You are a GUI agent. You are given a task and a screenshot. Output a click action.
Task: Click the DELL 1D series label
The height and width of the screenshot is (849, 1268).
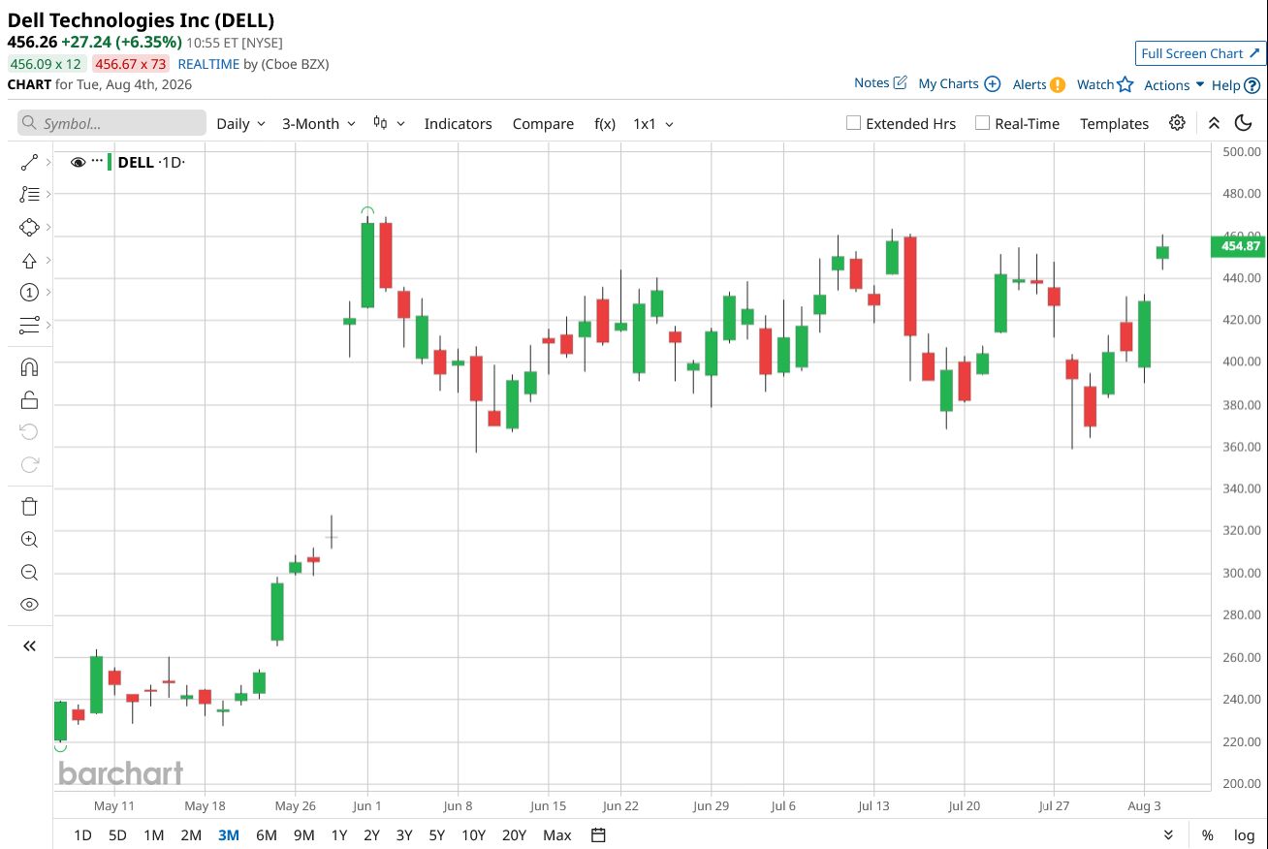(150, 162)
